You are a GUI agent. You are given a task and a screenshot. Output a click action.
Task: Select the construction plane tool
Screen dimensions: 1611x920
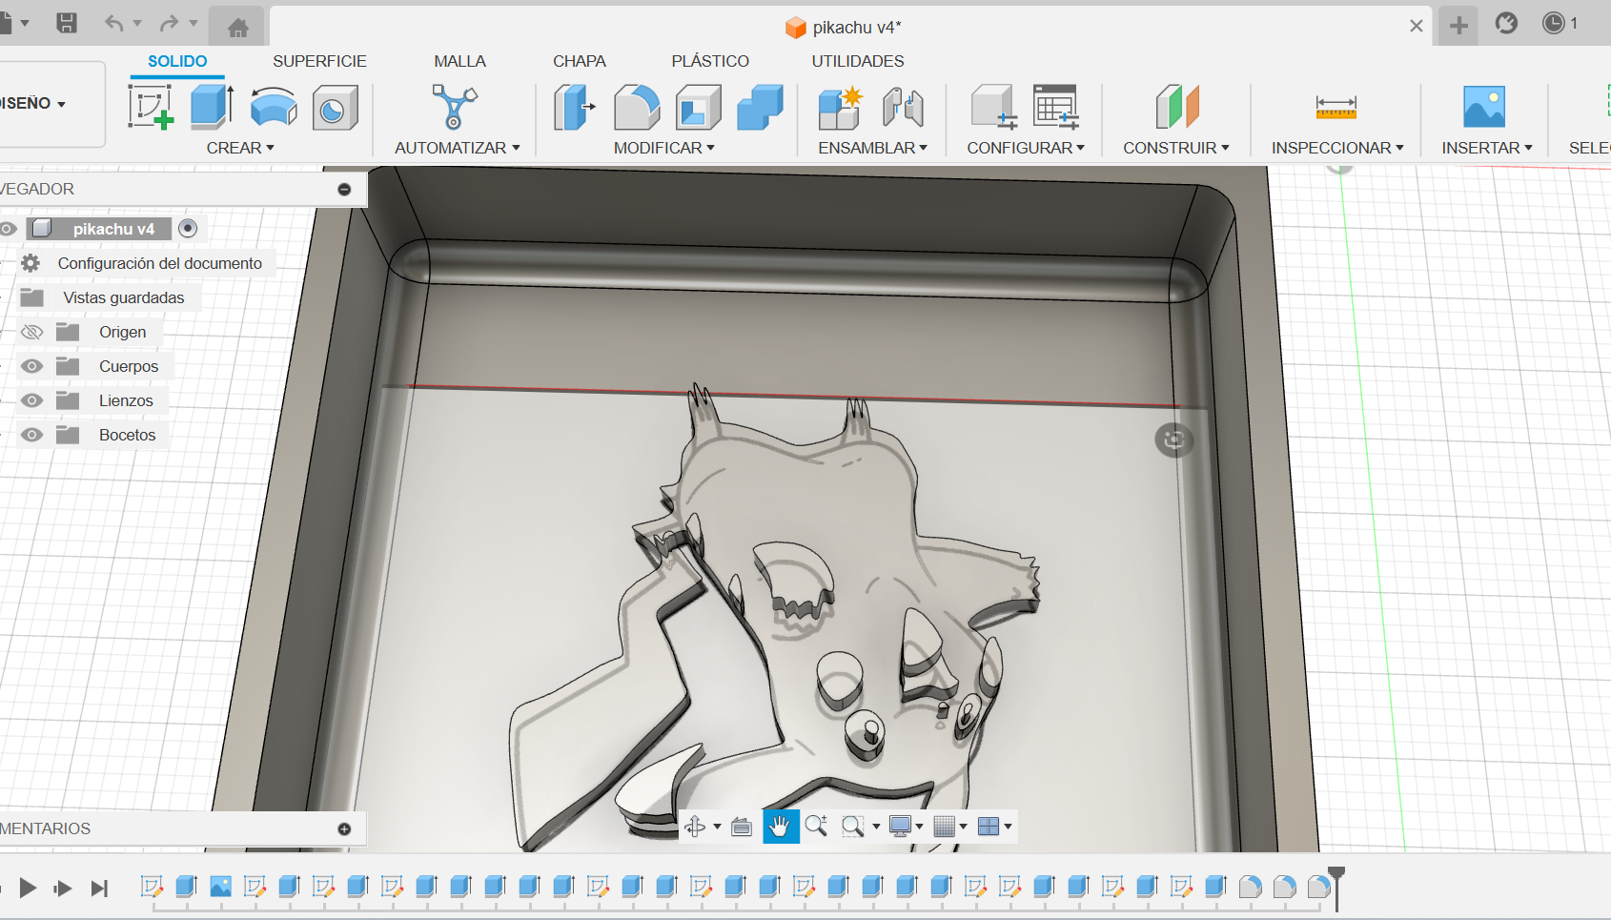pyautogui.click(x=1177, y=107)
